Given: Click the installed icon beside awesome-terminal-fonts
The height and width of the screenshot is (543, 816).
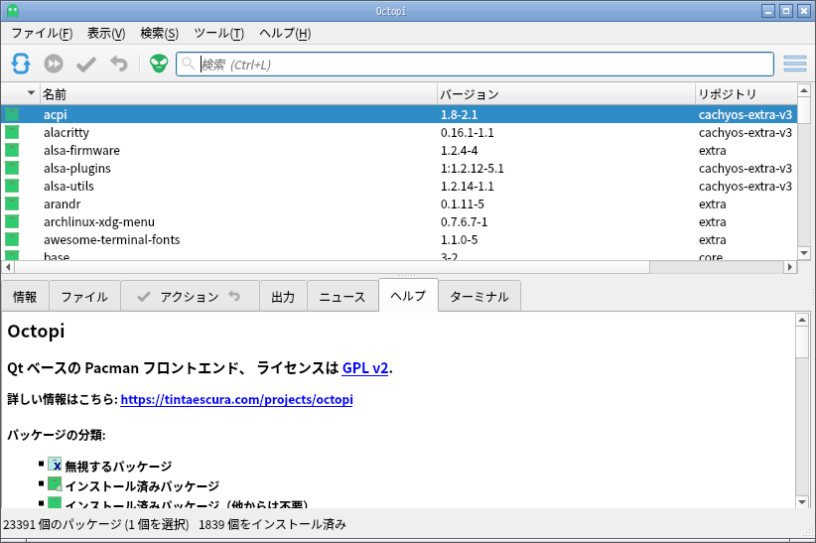Looking at the screenshot, I should [x=12, y=239].
